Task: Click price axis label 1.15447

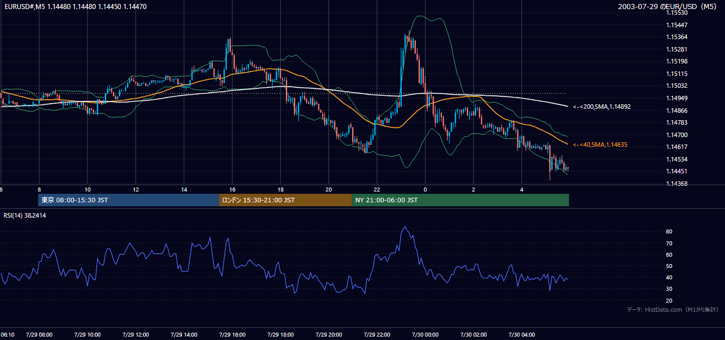Action: 677,25
